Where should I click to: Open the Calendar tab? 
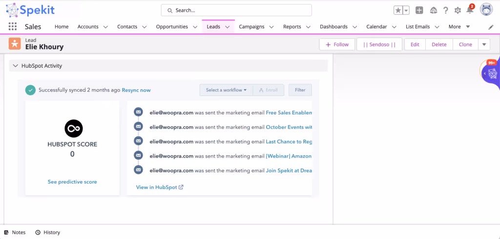[376, 27]
